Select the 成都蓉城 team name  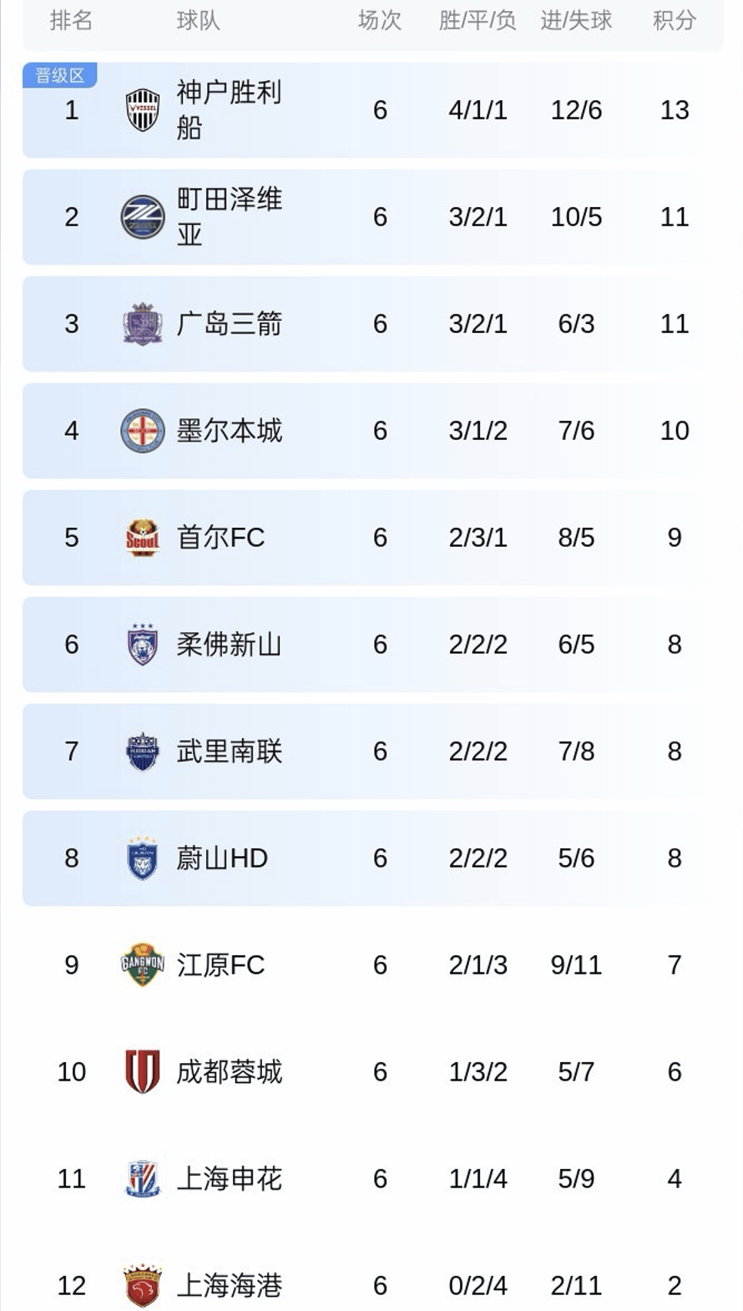[x=230, y=1072]
